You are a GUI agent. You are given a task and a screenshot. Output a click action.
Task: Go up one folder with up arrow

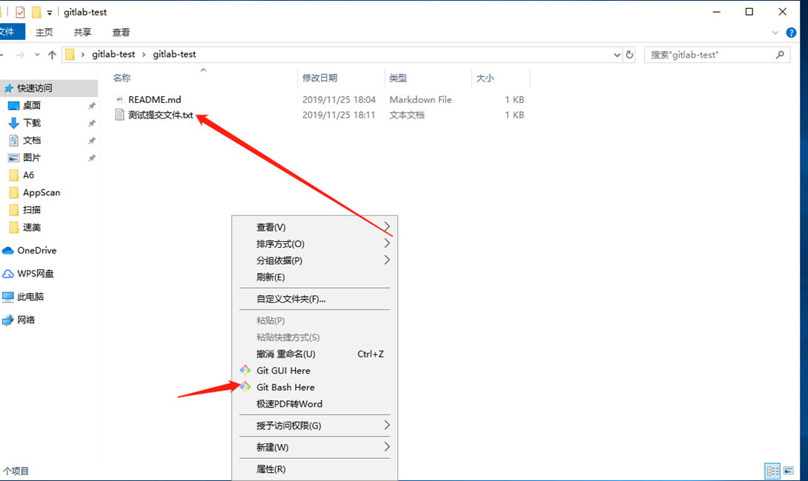click(x=52, y=55)
